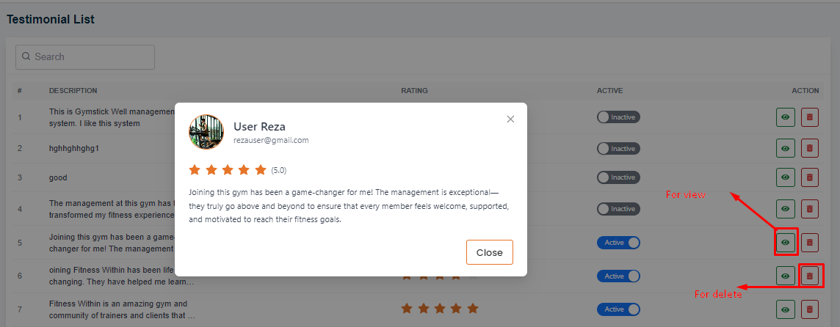
Task: View testimonial in row 3
Action: point(786,177)
